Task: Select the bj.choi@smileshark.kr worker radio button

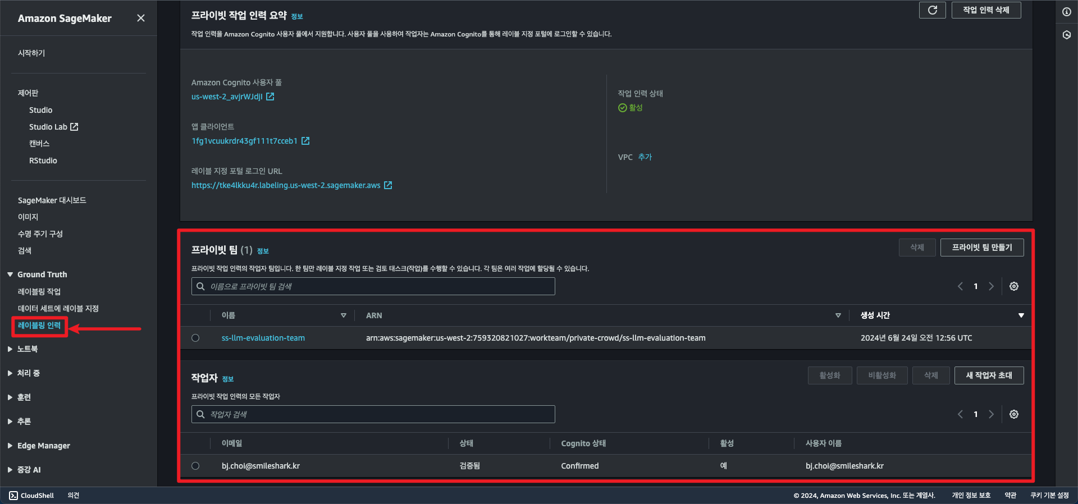Action: pyautogui.click(x=195, y=466)
